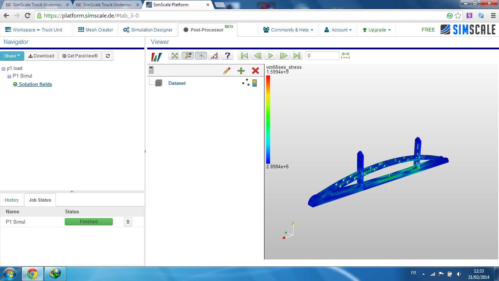
Task: Switch to the History tab
Action: (x=12, y=200)
